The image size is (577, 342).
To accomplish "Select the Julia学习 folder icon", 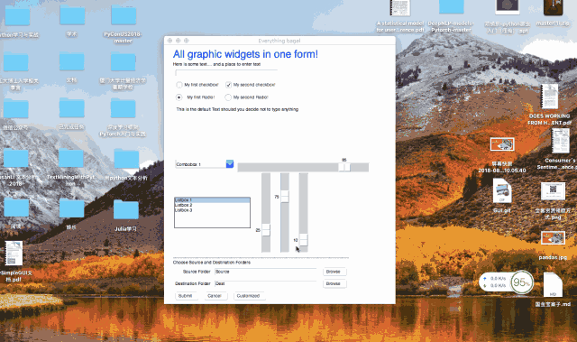I will coord(126,209).
